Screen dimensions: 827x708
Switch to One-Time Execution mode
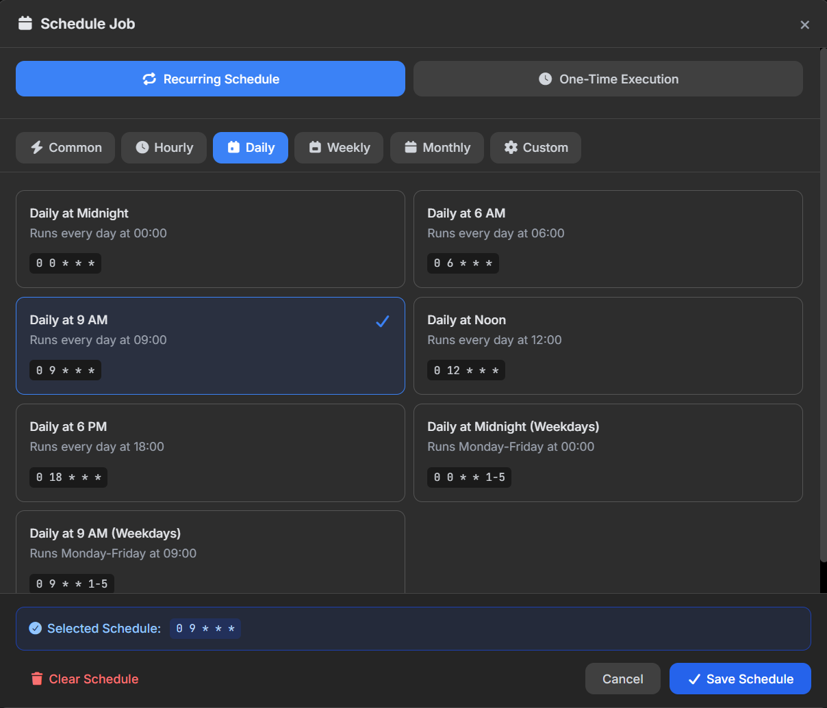608,79
